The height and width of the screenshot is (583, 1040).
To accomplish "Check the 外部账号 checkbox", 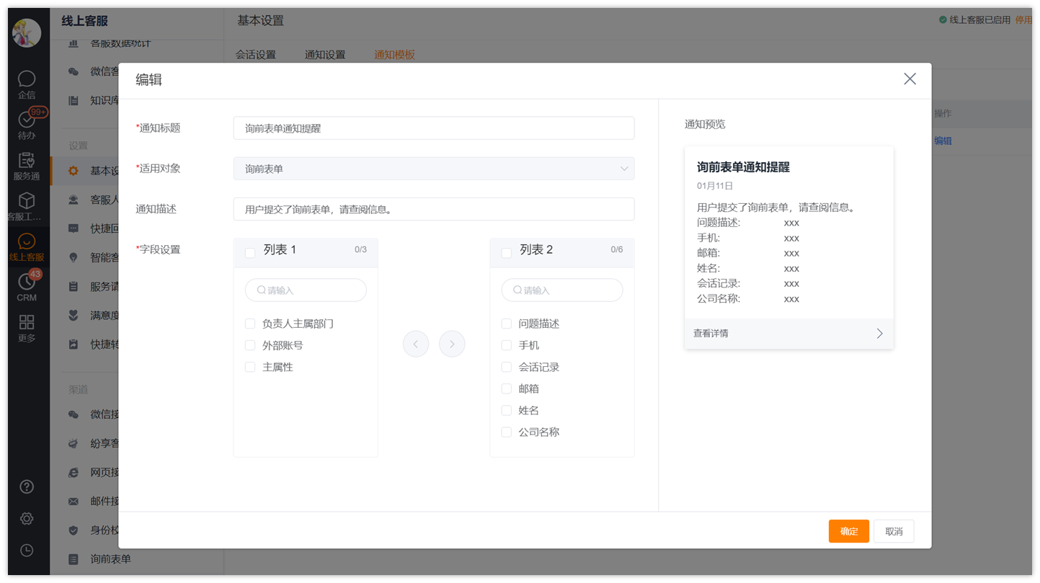I will pyautogui.click(x=250, y=346).
